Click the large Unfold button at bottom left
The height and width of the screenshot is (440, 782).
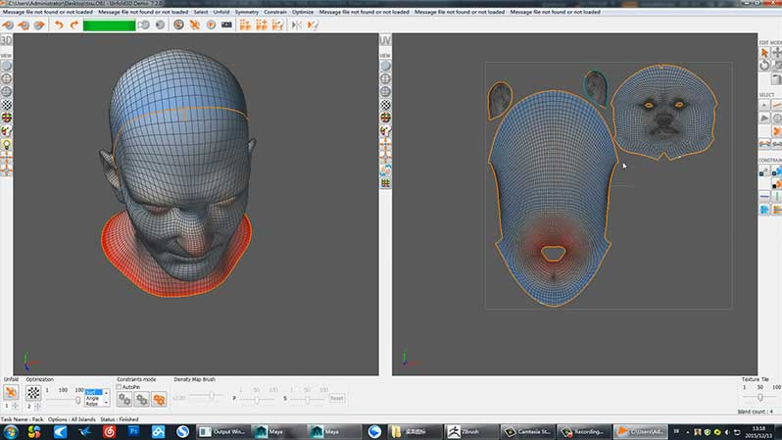(x=11, y=393)
